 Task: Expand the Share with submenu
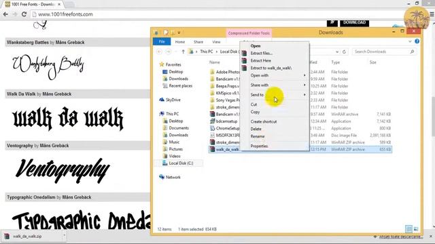tap(304, 85)
